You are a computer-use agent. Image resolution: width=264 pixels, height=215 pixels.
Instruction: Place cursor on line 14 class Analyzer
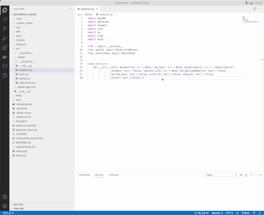[98, 64]
